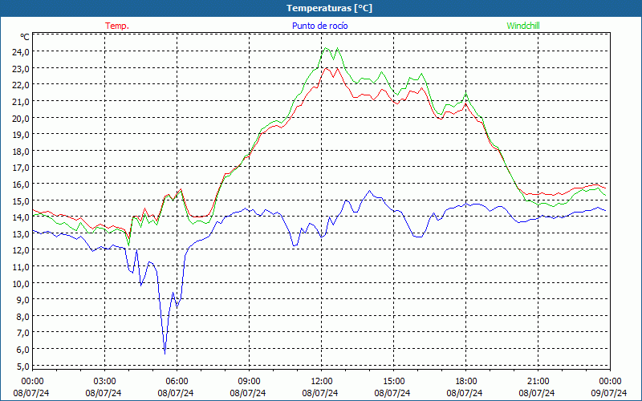Click the 09/07/24 date label
Screen dimensions: 642x401
tap(609, 393)
